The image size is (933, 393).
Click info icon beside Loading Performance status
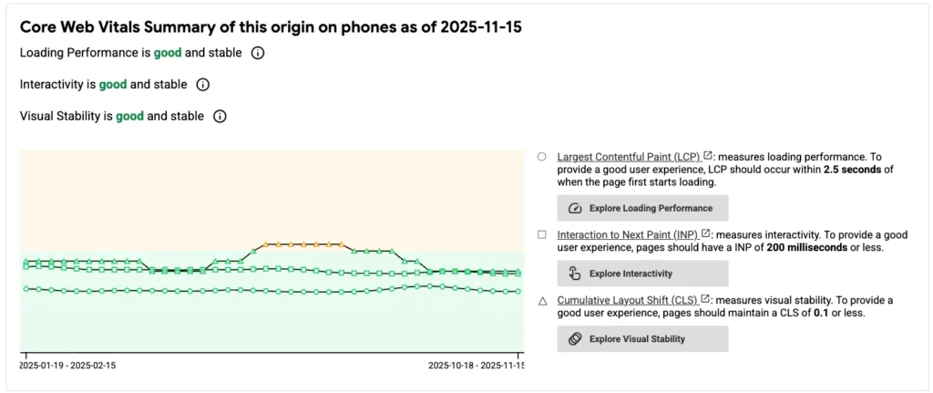point(258,53)
